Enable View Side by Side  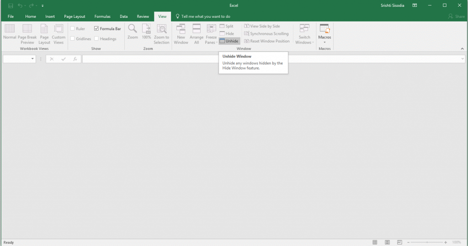click(x=262, y=26)
